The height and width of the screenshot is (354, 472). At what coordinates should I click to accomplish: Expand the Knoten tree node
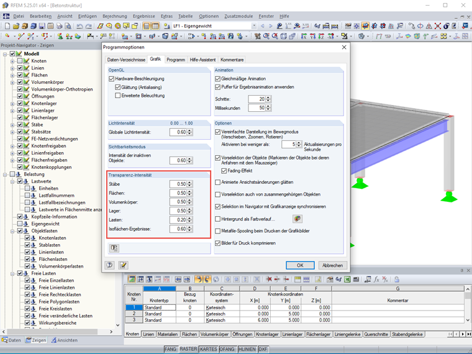coord(12,61)
